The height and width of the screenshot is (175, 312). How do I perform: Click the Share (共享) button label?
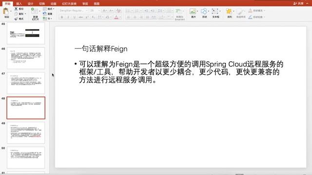tap(300, 3)
